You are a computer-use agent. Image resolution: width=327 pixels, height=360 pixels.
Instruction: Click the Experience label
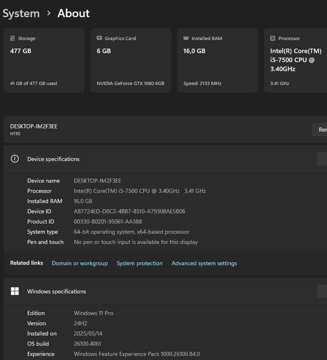[41, 354]
